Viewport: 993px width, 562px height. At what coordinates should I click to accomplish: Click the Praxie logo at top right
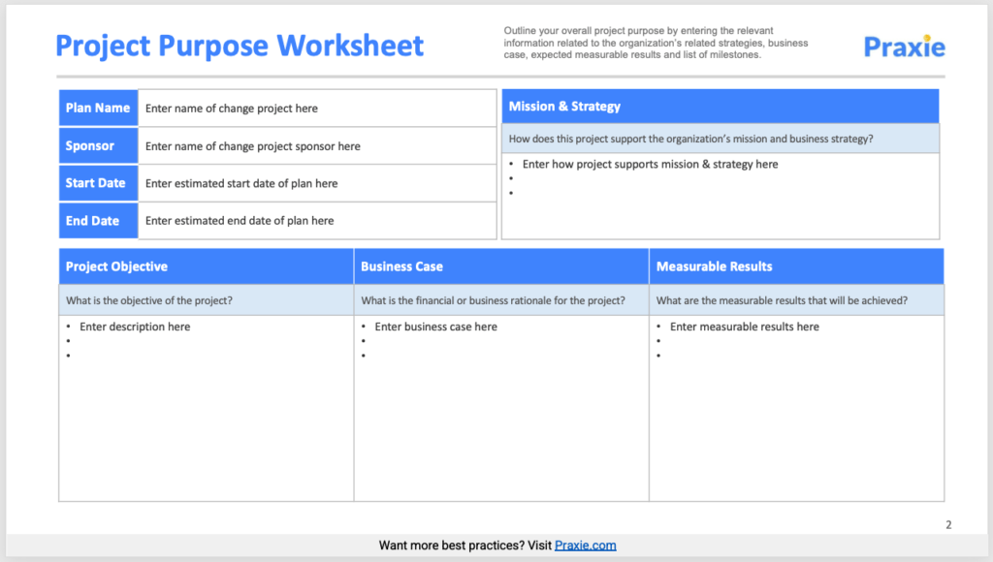905,47
